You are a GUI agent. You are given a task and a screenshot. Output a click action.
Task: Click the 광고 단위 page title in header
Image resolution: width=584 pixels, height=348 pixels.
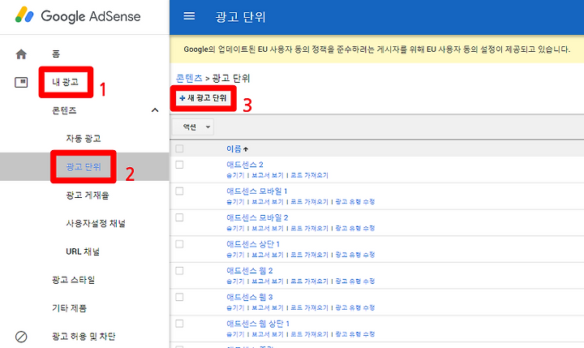point(240,17)
